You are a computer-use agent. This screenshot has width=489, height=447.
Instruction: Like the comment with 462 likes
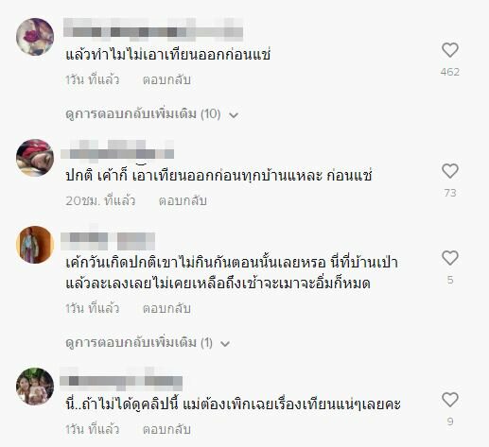coord(450,50)
